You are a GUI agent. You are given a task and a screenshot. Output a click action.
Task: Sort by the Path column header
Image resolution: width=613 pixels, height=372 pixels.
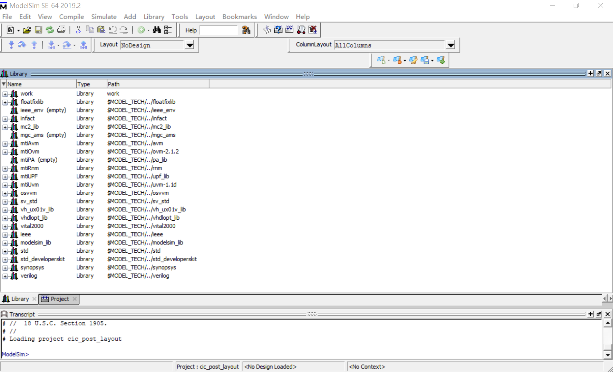click(158, 84)
